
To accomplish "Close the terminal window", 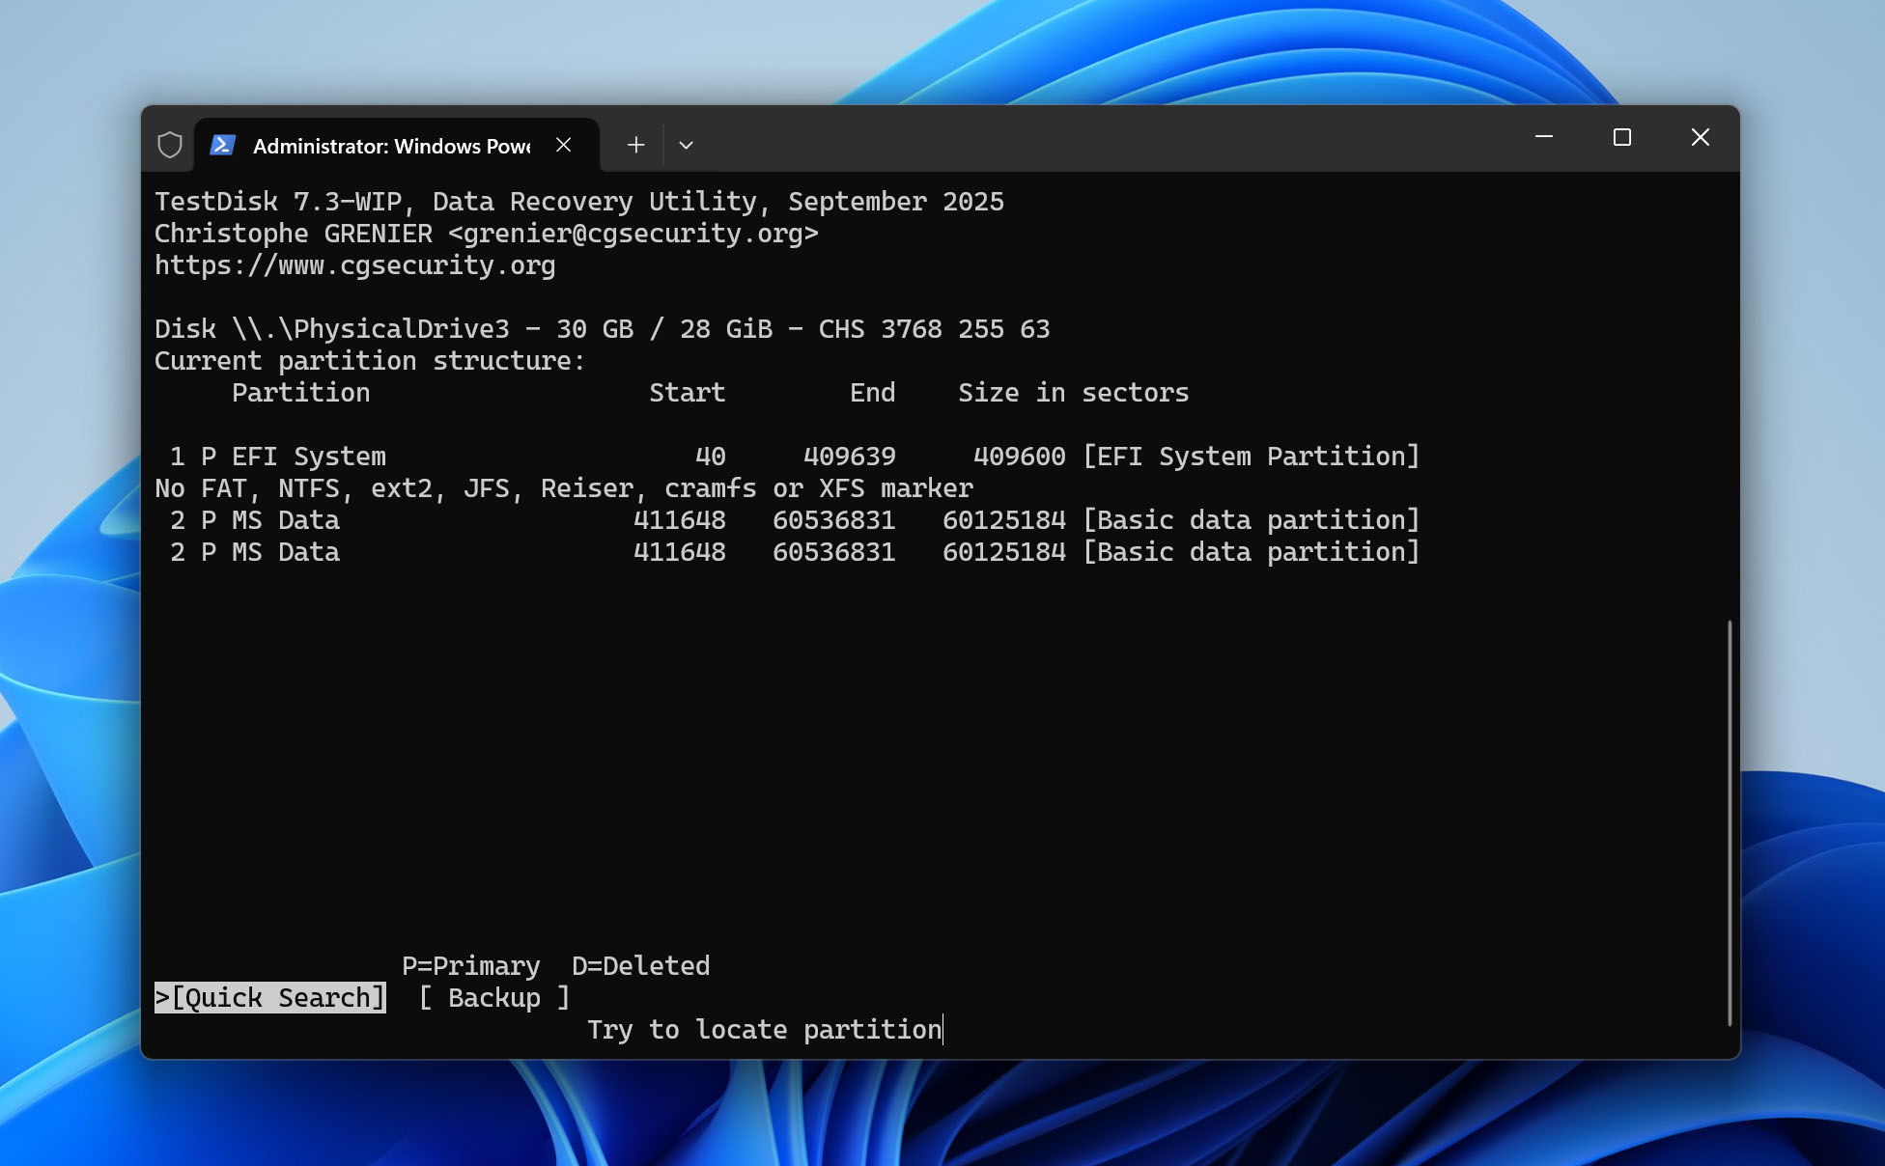I will (1701, 137).
